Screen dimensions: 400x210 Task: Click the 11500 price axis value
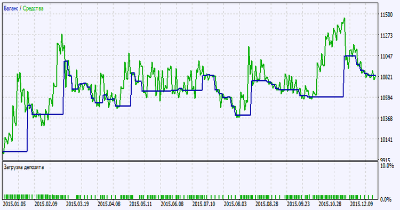tap(386, 15)
